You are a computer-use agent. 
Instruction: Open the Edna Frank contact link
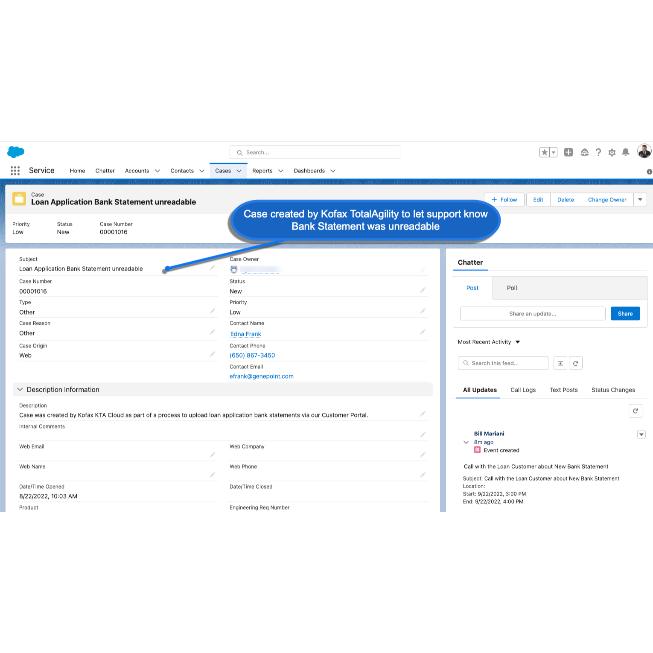tap(246, 334)
